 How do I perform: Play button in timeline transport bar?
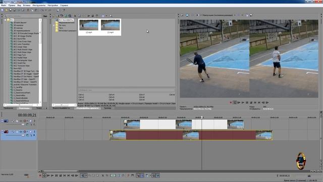pyautogui.click(x=52, y=175)
